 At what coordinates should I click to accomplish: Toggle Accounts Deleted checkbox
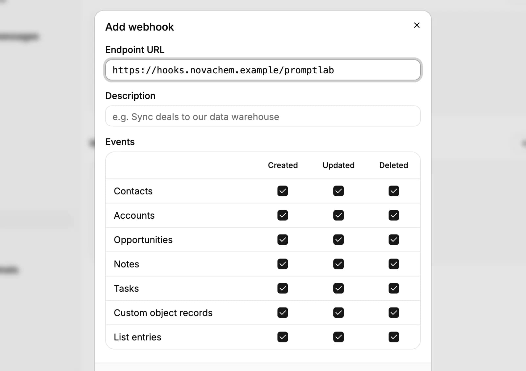point(394,215)
